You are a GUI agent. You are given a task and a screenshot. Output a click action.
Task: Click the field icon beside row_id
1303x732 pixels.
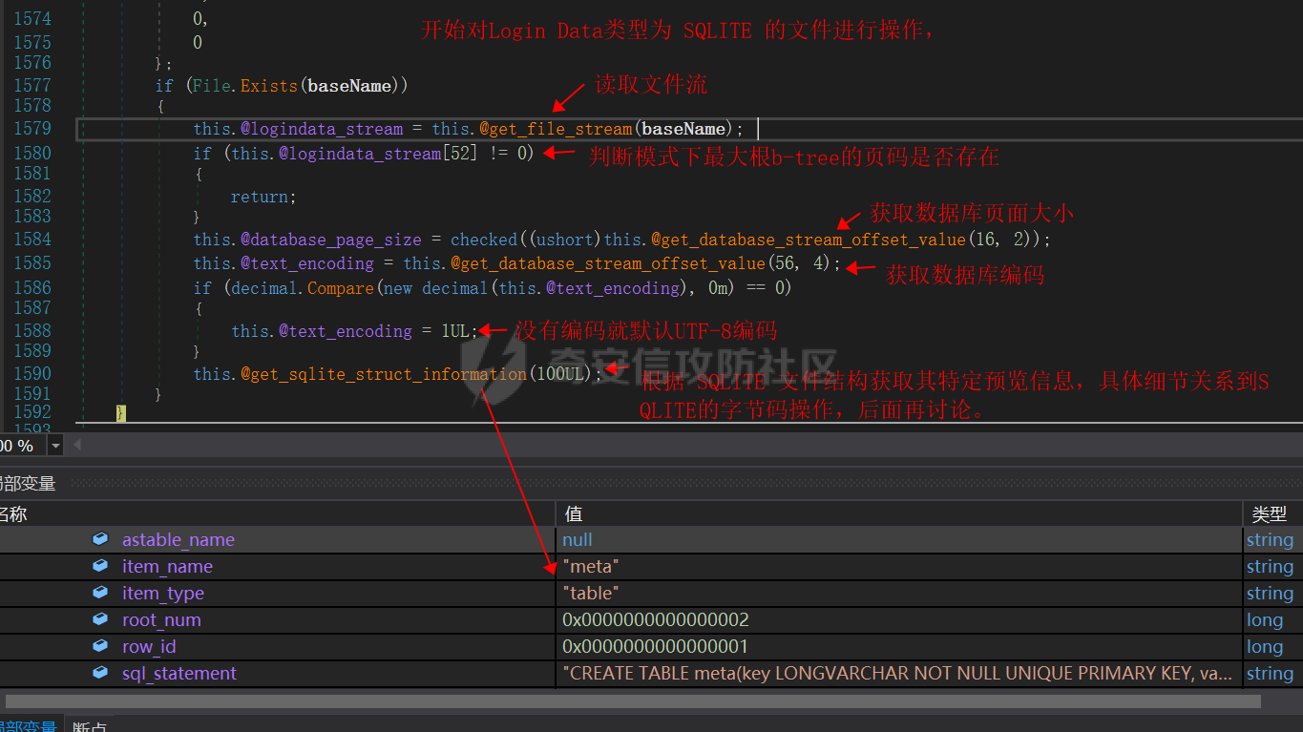coord(100,646)
